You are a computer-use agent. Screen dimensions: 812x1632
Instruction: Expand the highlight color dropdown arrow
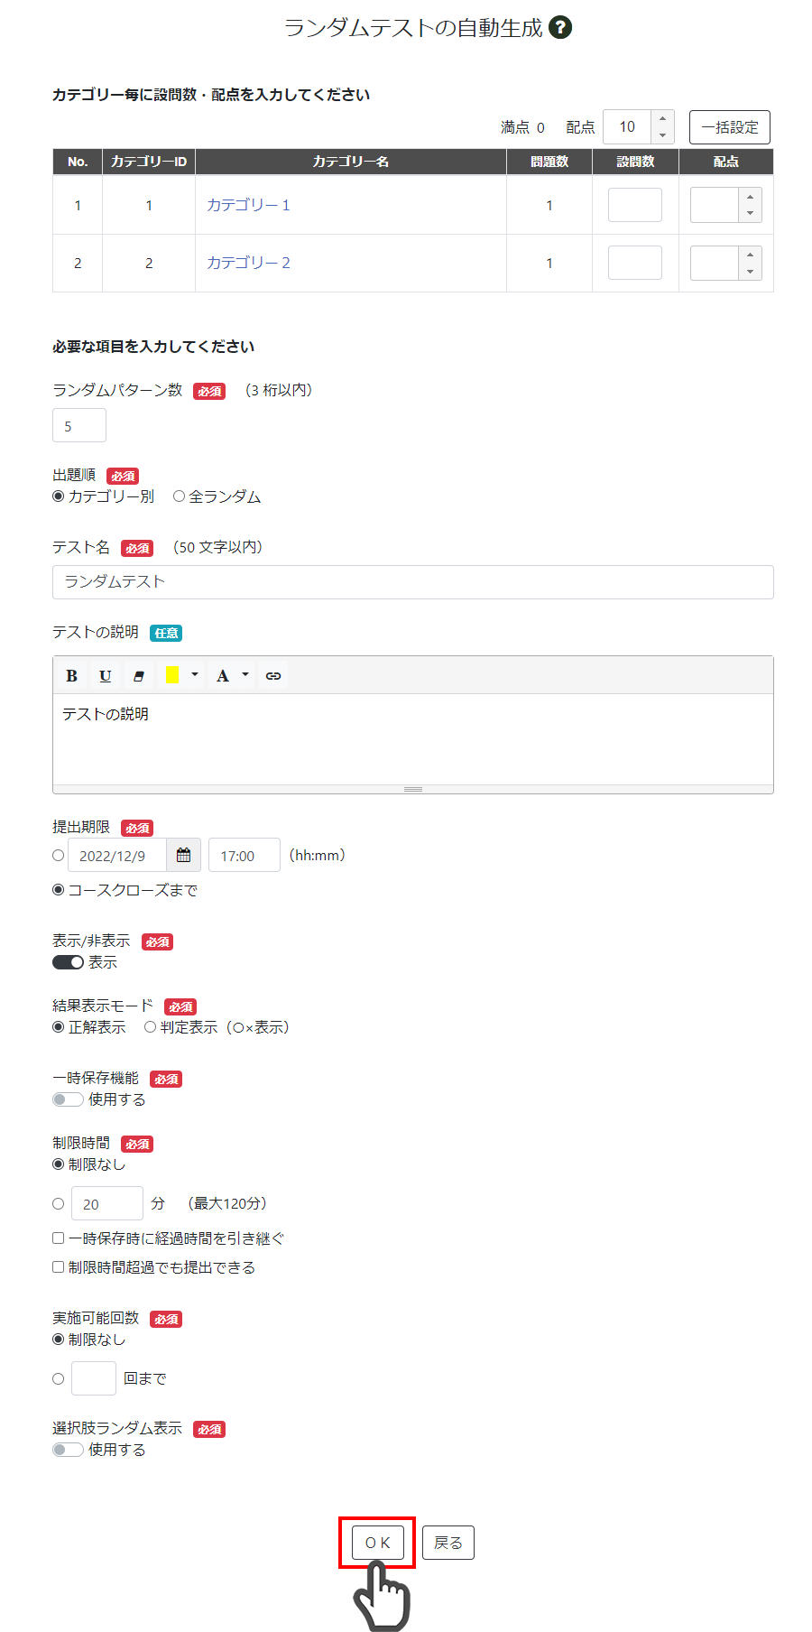click(195, 675)
